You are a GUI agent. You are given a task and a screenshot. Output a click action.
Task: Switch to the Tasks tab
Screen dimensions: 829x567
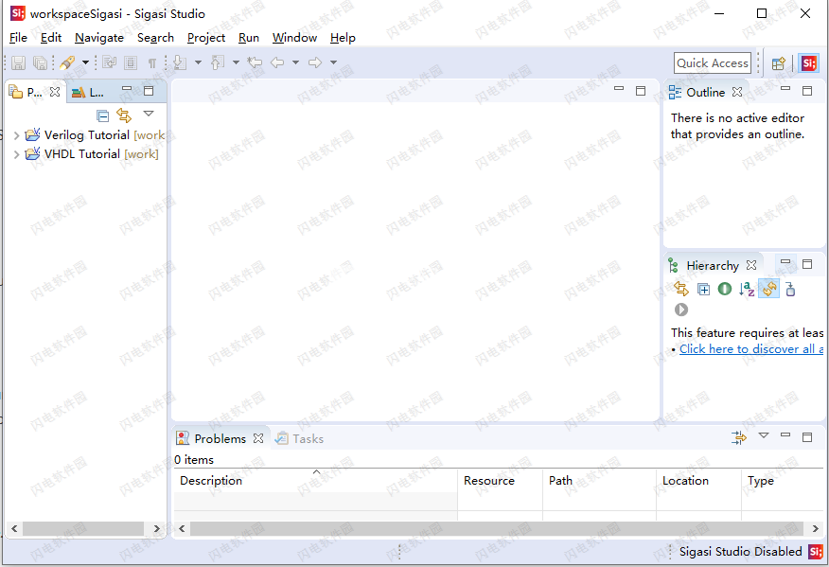pyautogui.click(x=300, y=438)
